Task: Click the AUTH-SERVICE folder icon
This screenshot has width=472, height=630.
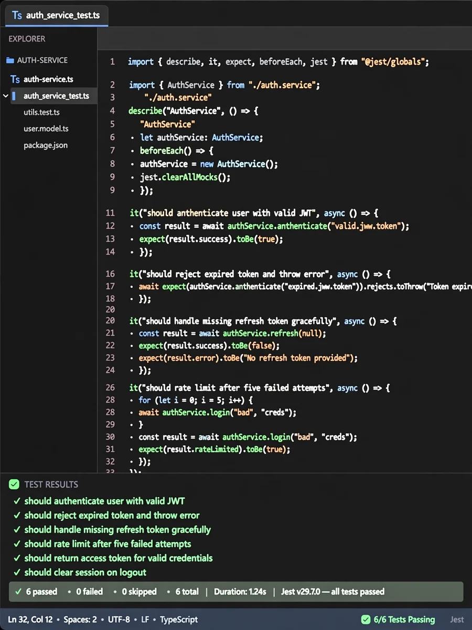Action: pos(10,60)
